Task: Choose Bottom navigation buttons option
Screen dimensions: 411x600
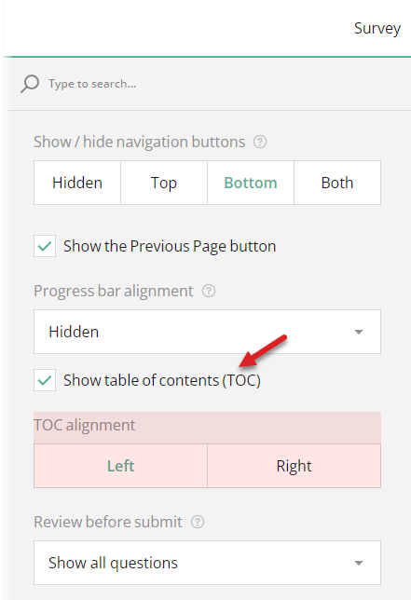Action: coord(251,183)
